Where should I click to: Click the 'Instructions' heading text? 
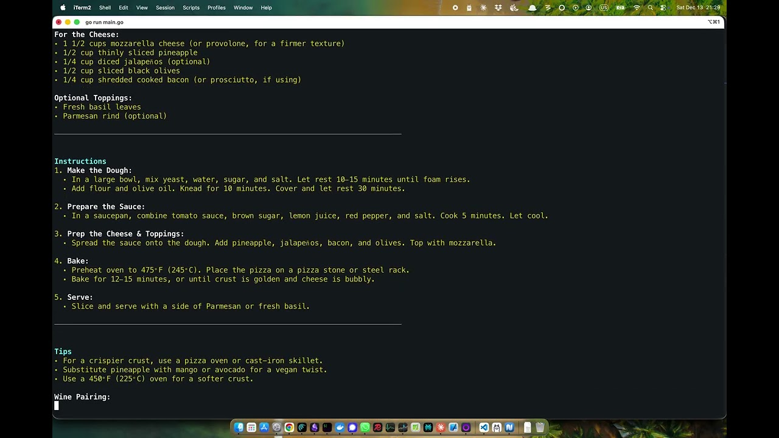(80, 161)
